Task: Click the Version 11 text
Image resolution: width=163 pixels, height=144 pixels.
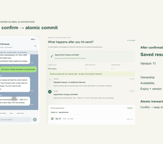Action: coord(148,64)
